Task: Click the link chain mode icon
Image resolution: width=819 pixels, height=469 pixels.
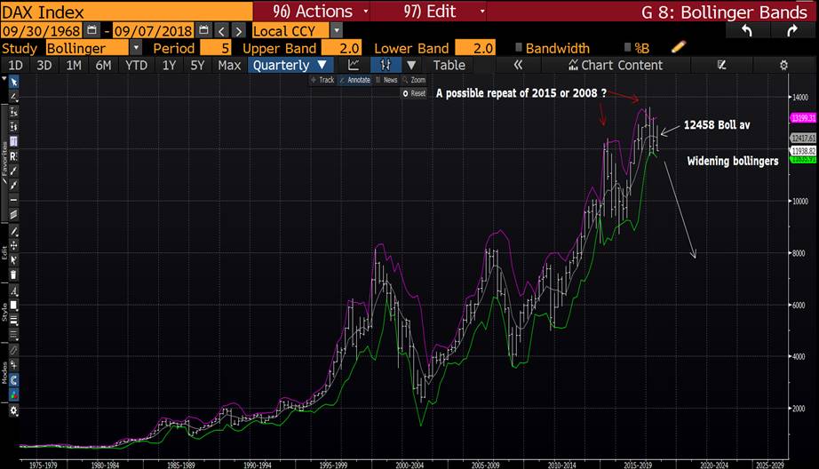Action: [13, 351]
